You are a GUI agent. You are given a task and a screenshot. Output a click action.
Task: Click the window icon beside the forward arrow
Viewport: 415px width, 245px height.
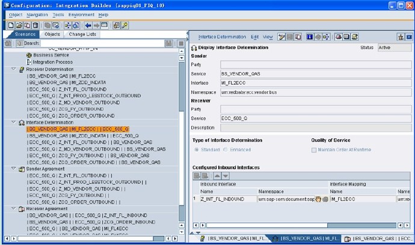[x=105, y=25]
